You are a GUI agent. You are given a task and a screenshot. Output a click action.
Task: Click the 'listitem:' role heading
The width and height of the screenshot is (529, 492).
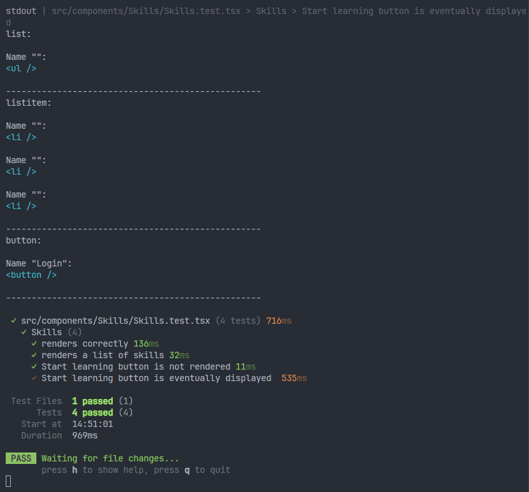pos(29,103)
